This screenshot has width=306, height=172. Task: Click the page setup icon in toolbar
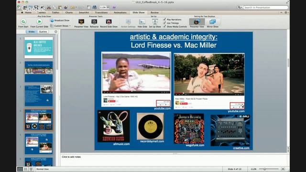tap(88, 8)
